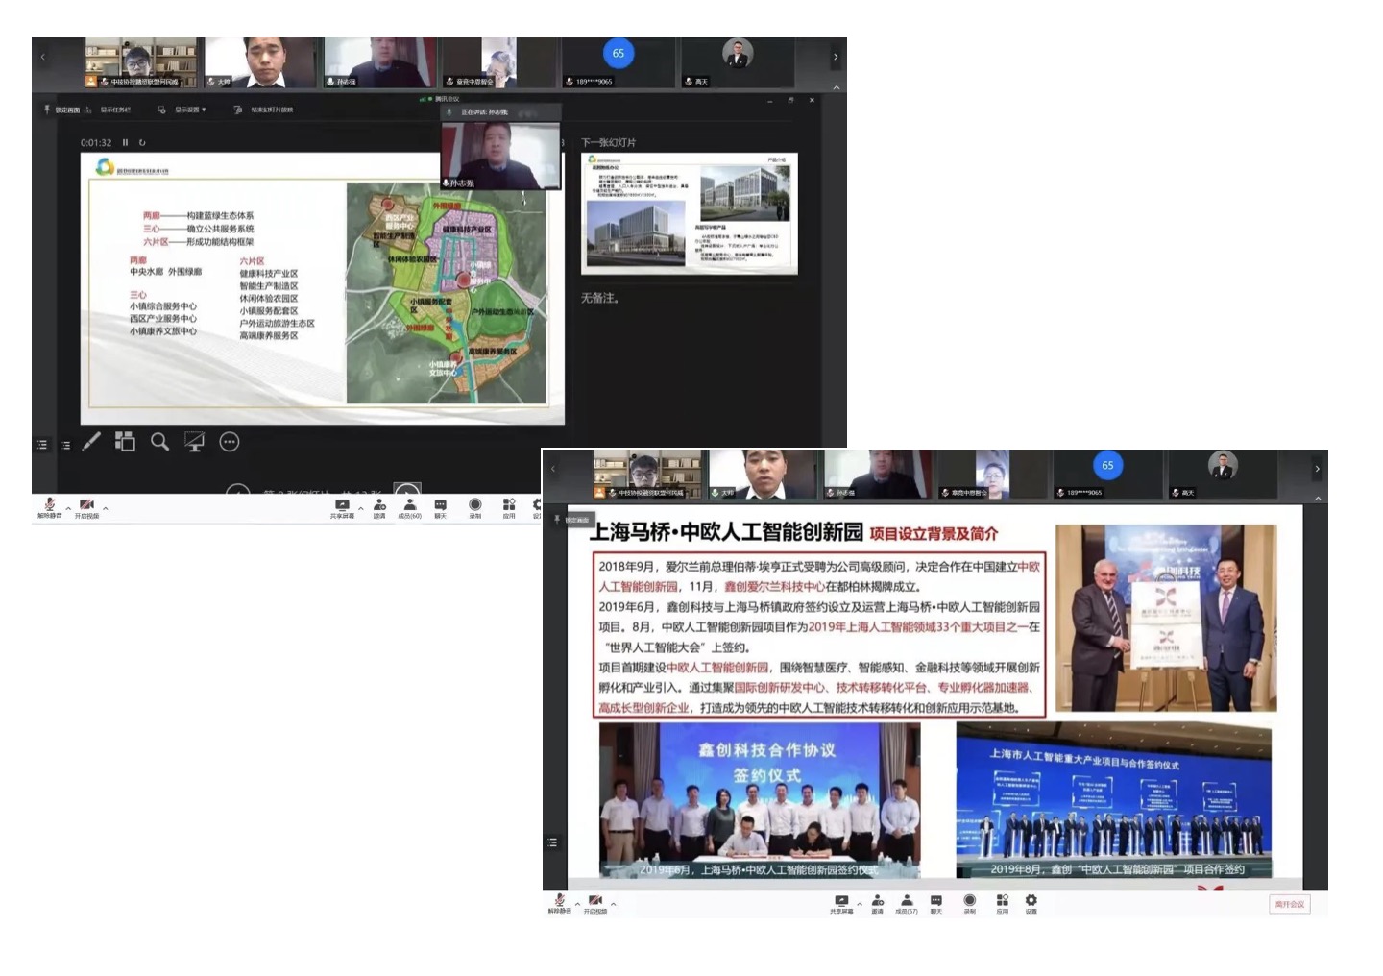1383x976 pixels.
Task: Open side list panel icon at left edge of bottom window
Action: (552, 842)
